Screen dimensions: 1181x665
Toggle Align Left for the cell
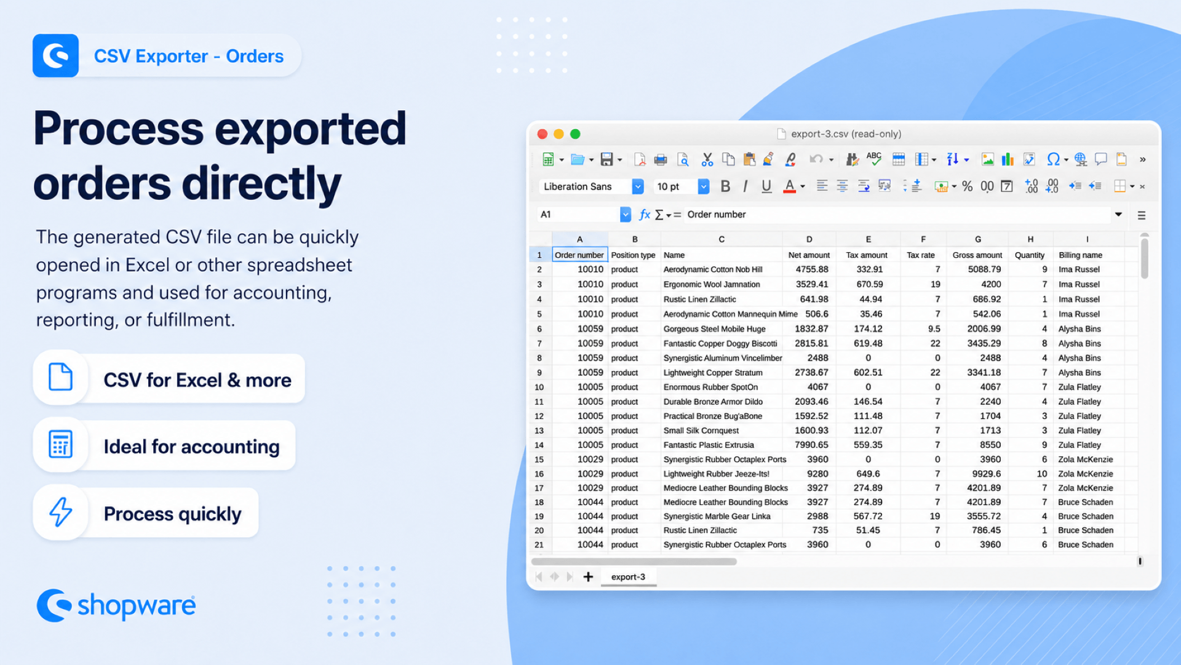pos(822,186)
